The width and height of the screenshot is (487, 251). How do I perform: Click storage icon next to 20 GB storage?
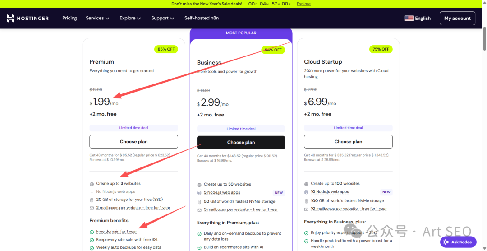coord(92,200)
